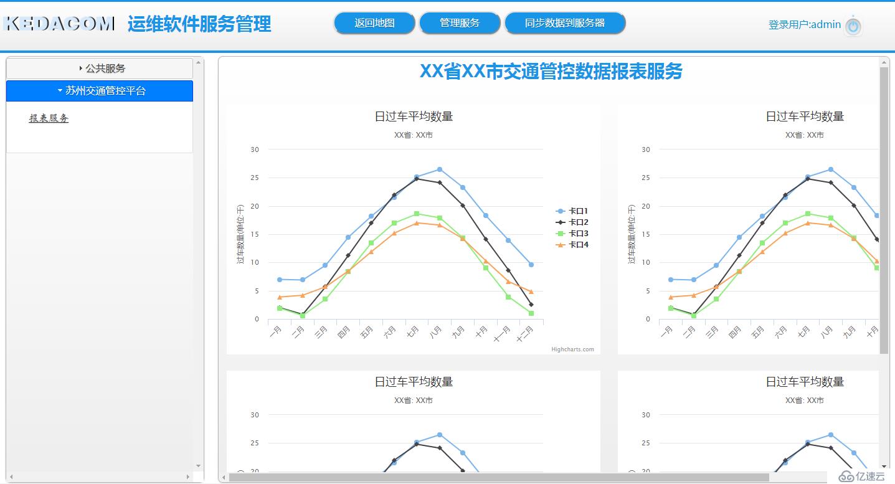Click the sidebar horizontal scroll left arrow
Viewport: 895px width, 484px height.
coord(11,477)
